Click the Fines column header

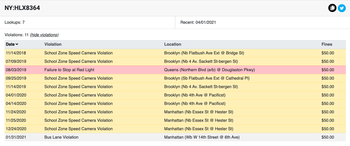(x=327, y=44)
